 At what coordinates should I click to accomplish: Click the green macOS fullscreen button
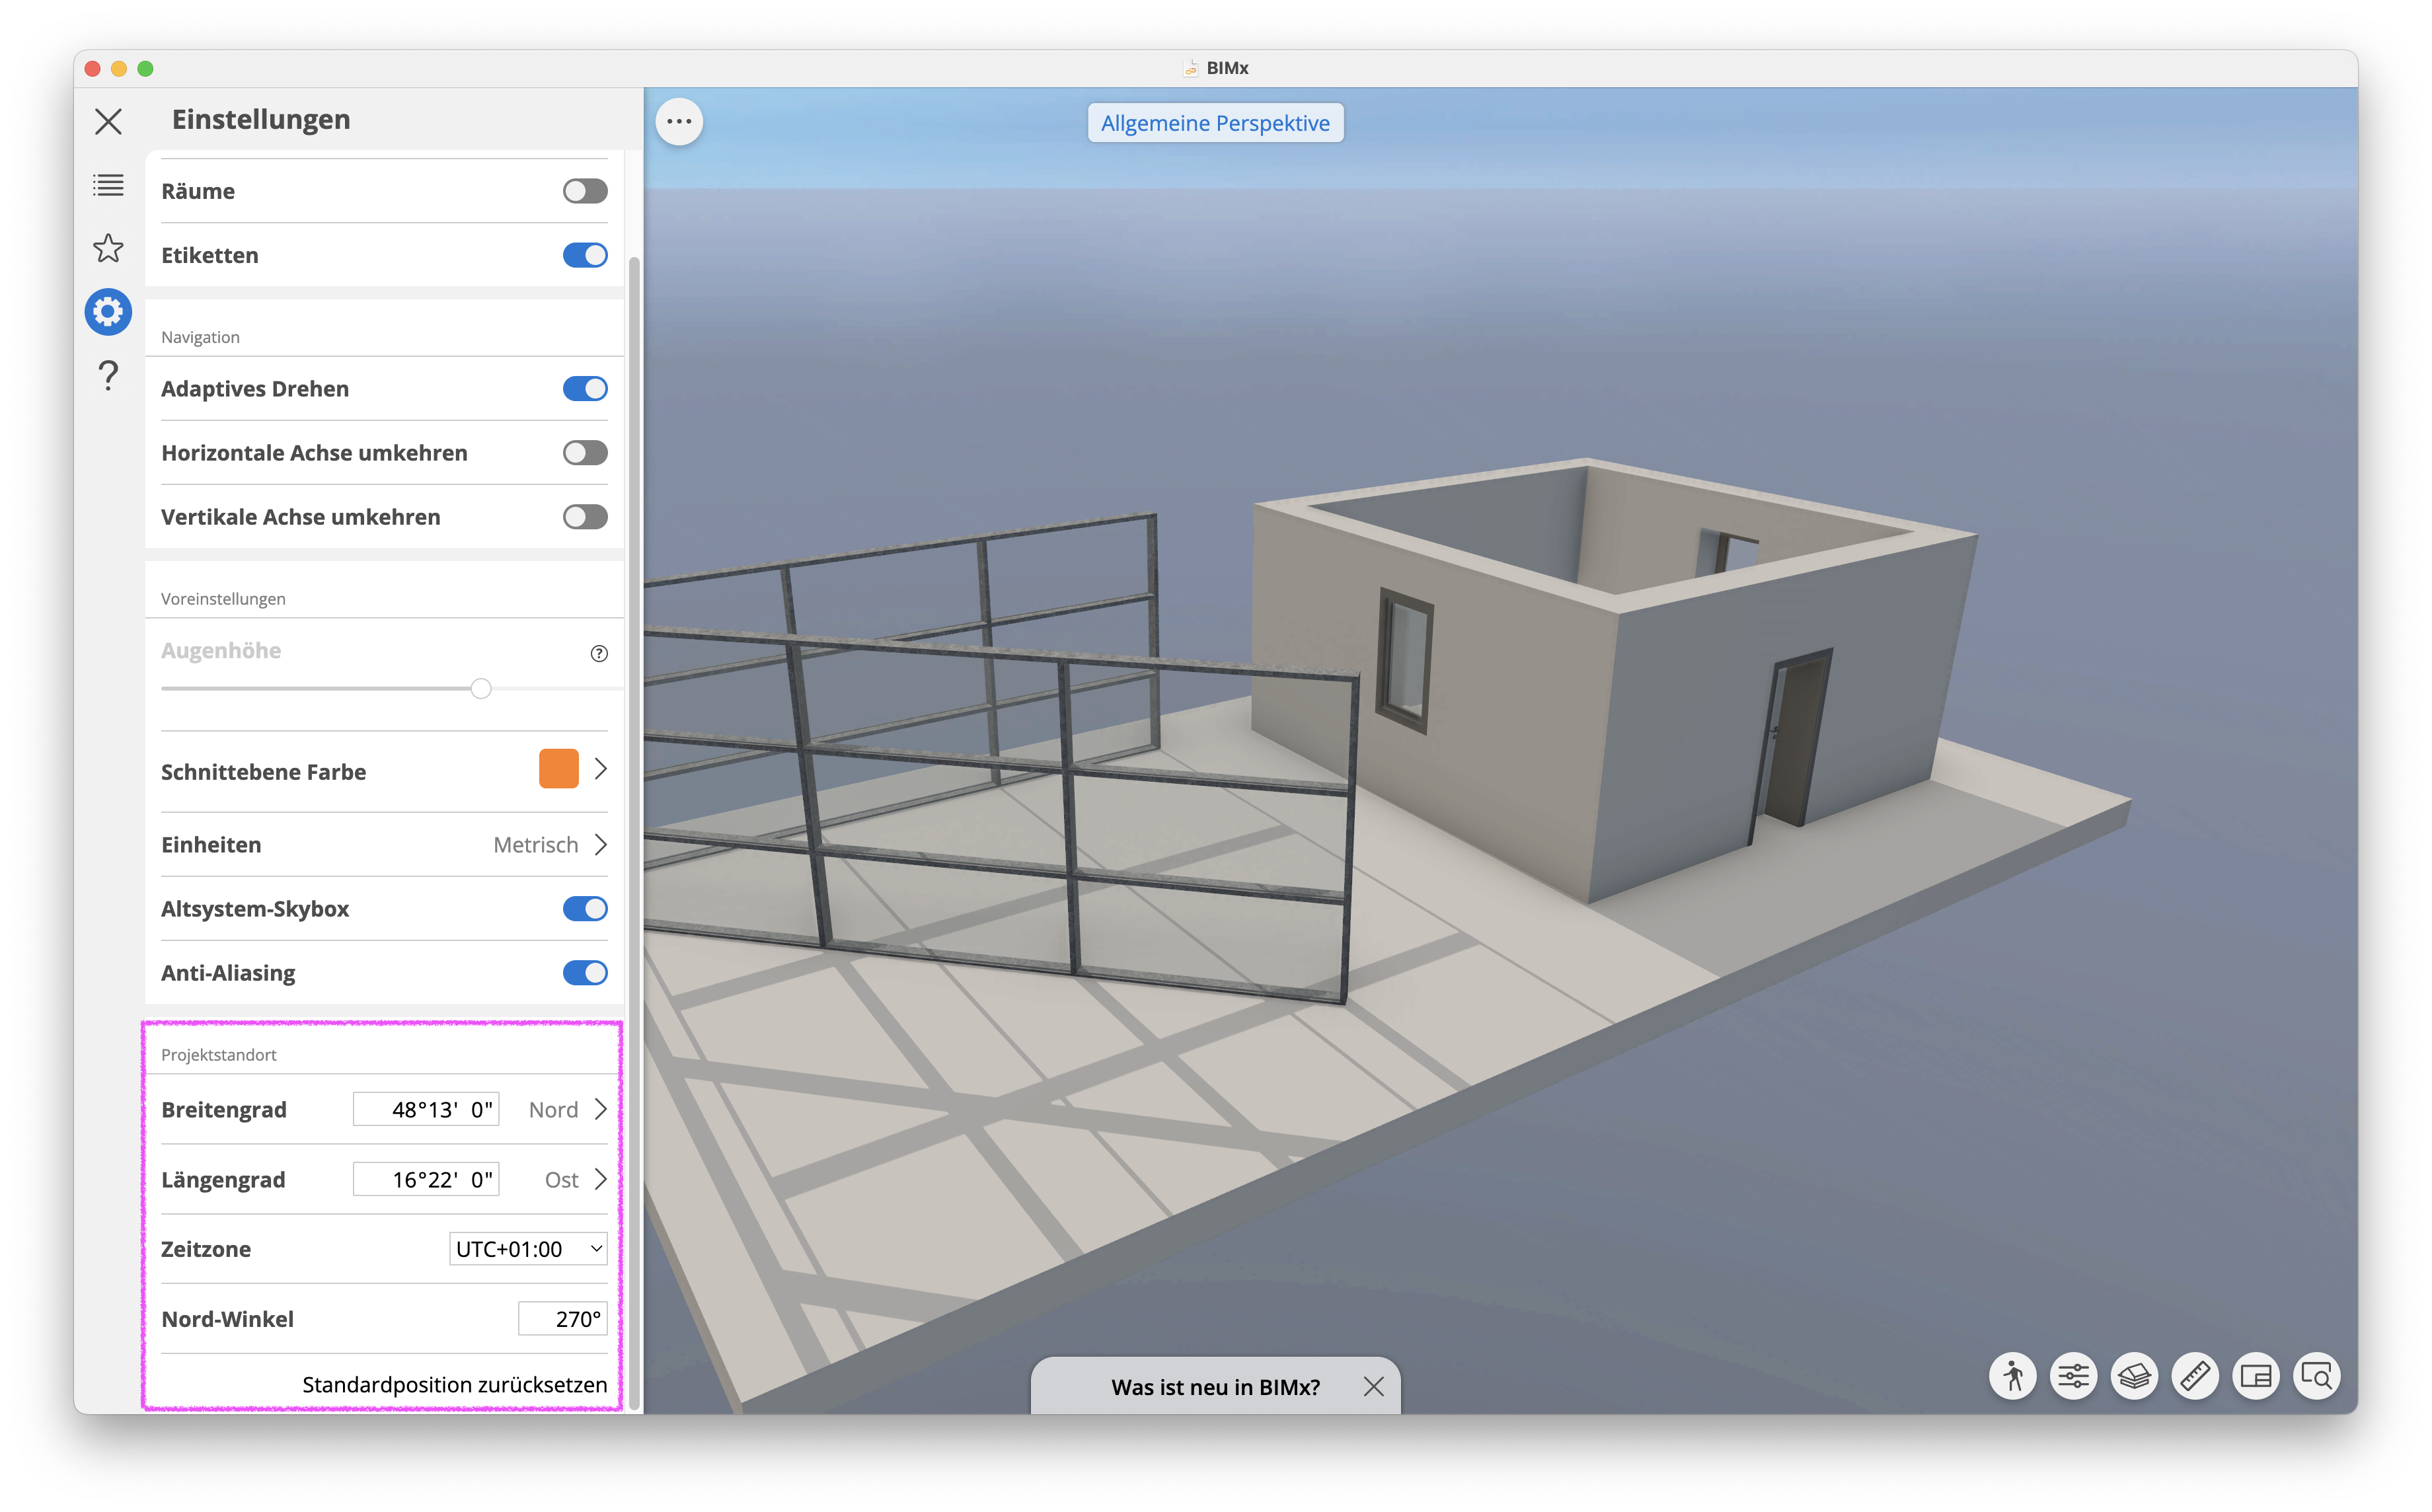click(x=145, y=68)
